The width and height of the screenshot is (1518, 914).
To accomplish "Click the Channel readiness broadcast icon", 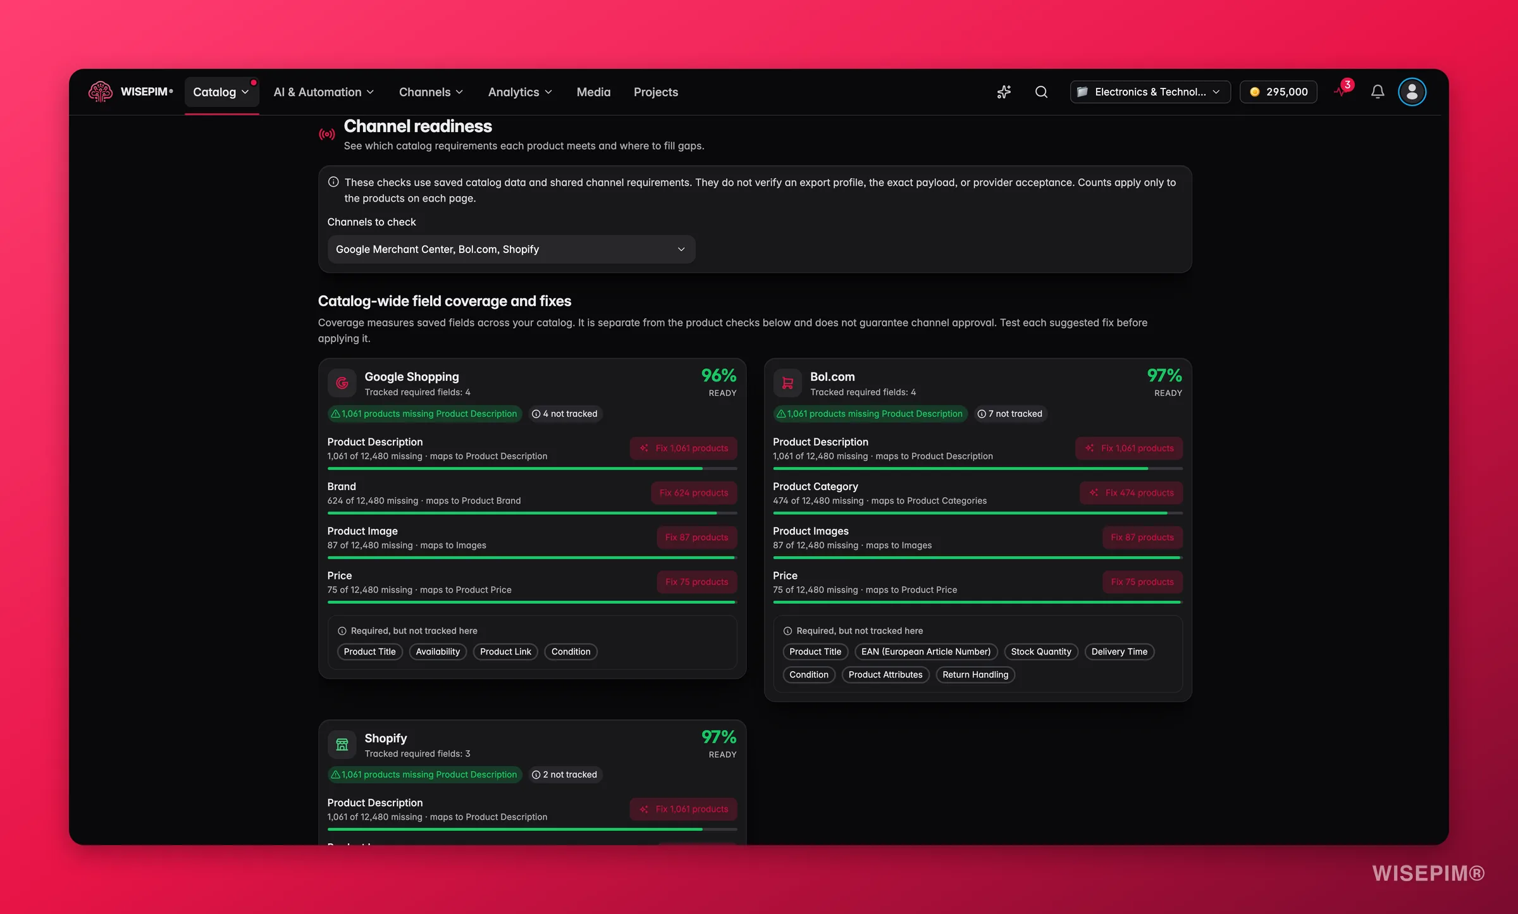I will point(327,134).
